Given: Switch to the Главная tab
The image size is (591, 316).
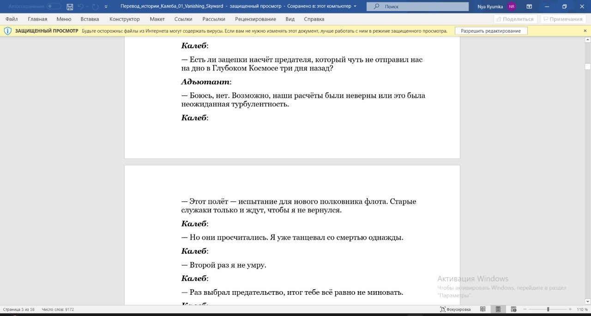Looking at the screenshot, I should click(x=37, y=19).
